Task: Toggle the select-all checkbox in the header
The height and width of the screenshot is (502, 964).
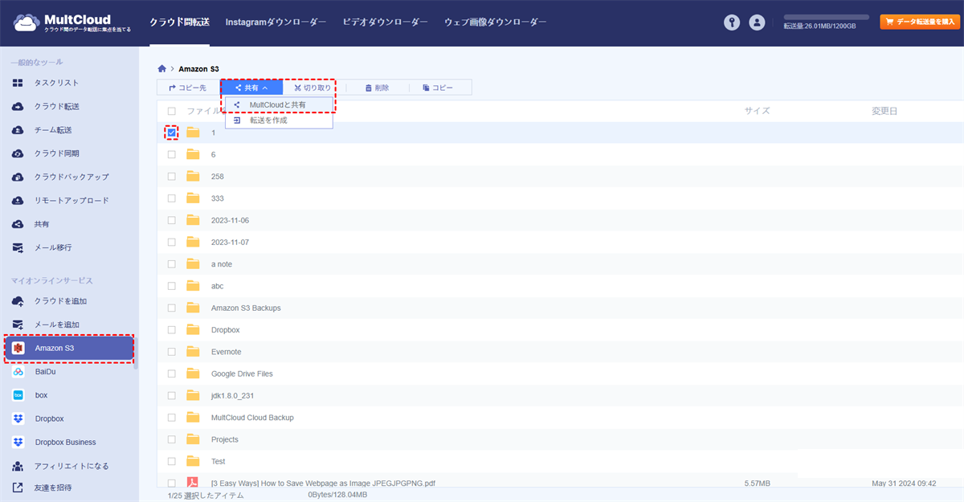Action: pyautogui.click(x=171, y=111)
